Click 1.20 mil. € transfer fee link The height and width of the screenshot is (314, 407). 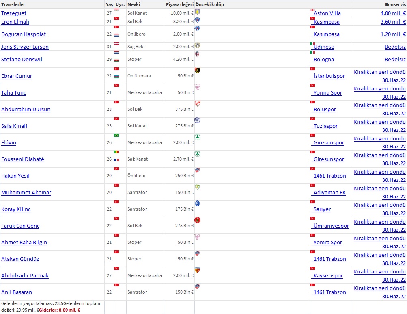(x=393, y=34)
